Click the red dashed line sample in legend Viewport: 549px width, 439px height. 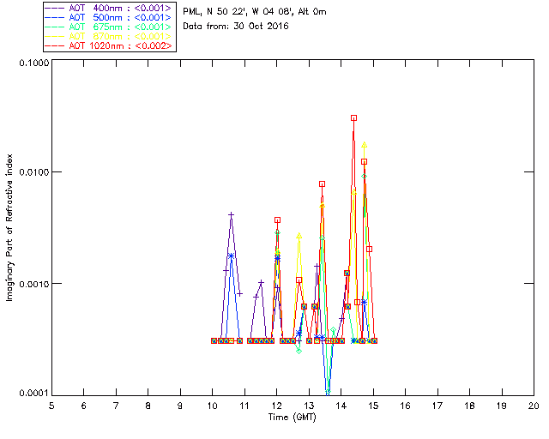point(55,46)
